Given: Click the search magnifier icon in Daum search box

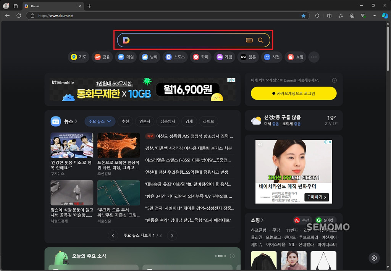Looking at the screenshot, I should tap(260, 40).
